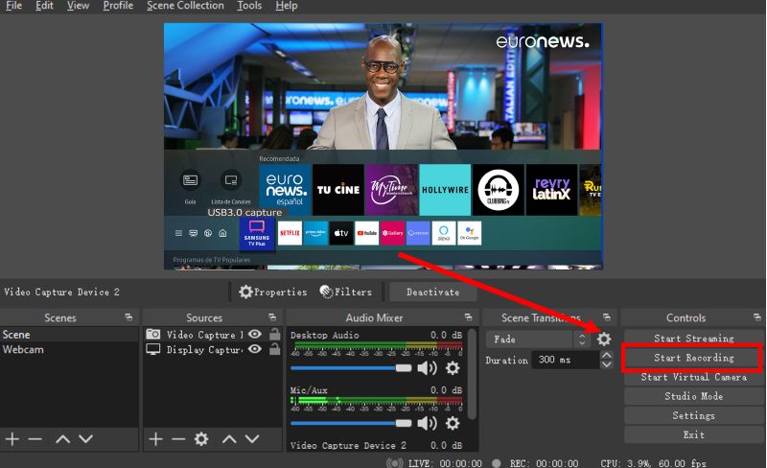Toggle visibility of Display Capture source

[x=254, y=349]
